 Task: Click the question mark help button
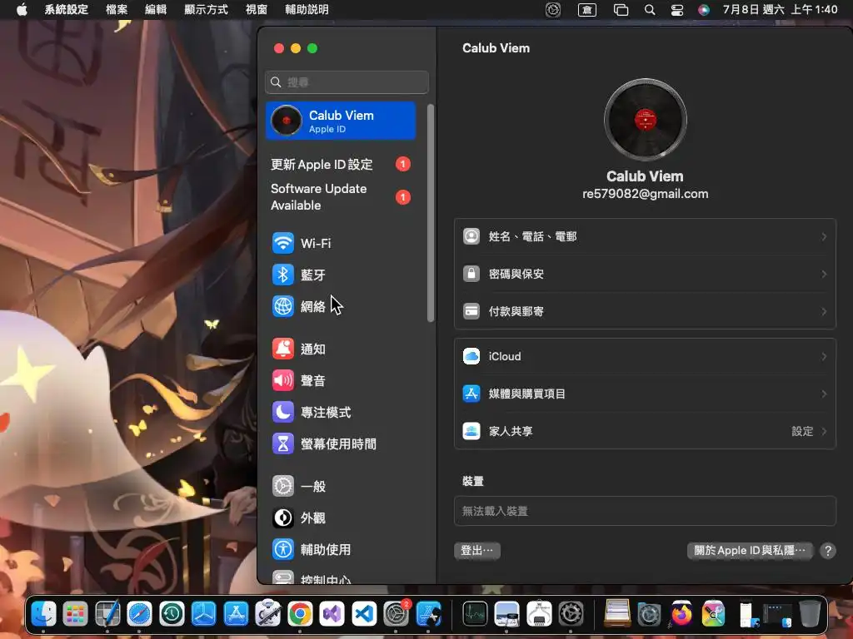[x=828, y=551]
